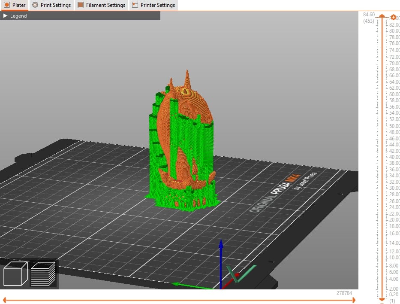Image resolution: width=400 pixels, height=304 pixels.
Task: Click the 60.00 mark on height ruler
Action: 394,94
